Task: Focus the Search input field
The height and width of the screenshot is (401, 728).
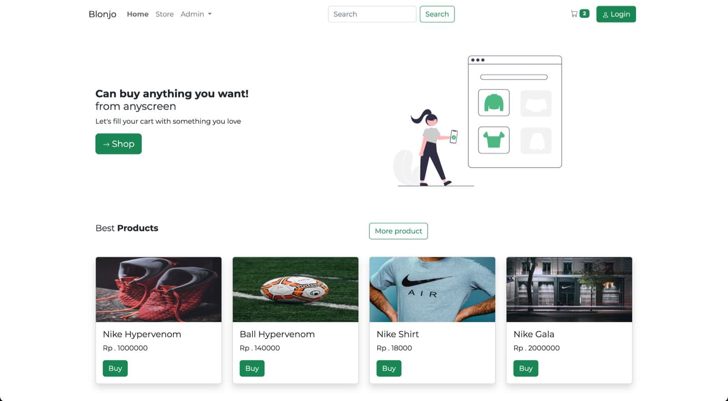Action: (x=372, y=14)
